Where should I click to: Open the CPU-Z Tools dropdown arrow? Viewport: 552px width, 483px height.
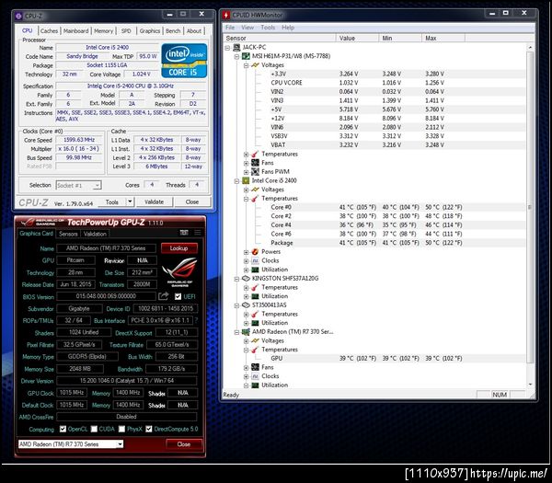click(130, 201)
